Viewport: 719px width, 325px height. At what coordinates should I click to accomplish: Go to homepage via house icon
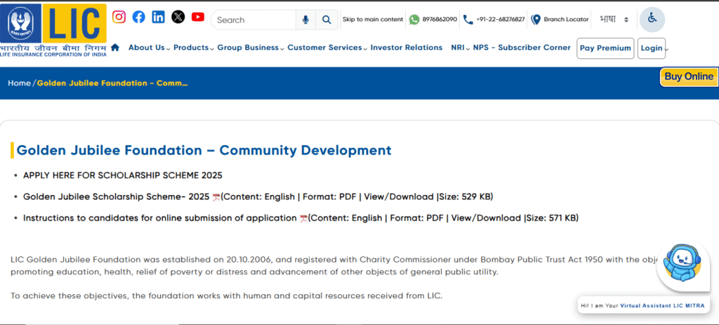(115, 48)
